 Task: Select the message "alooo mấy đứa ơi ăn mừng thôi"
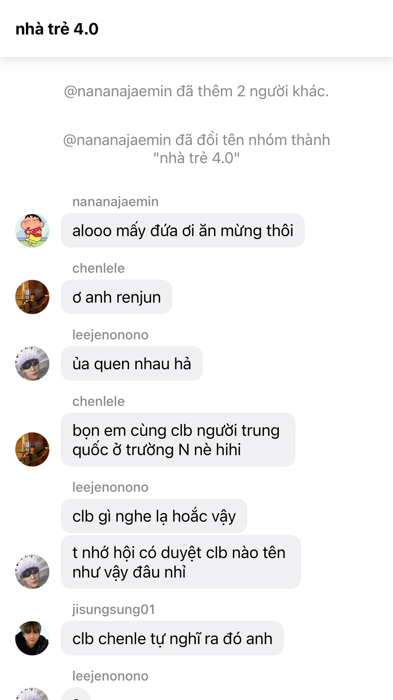(183, 230)
